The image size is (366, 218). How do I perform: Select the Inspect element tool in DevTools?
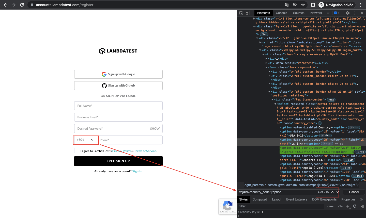241,13
